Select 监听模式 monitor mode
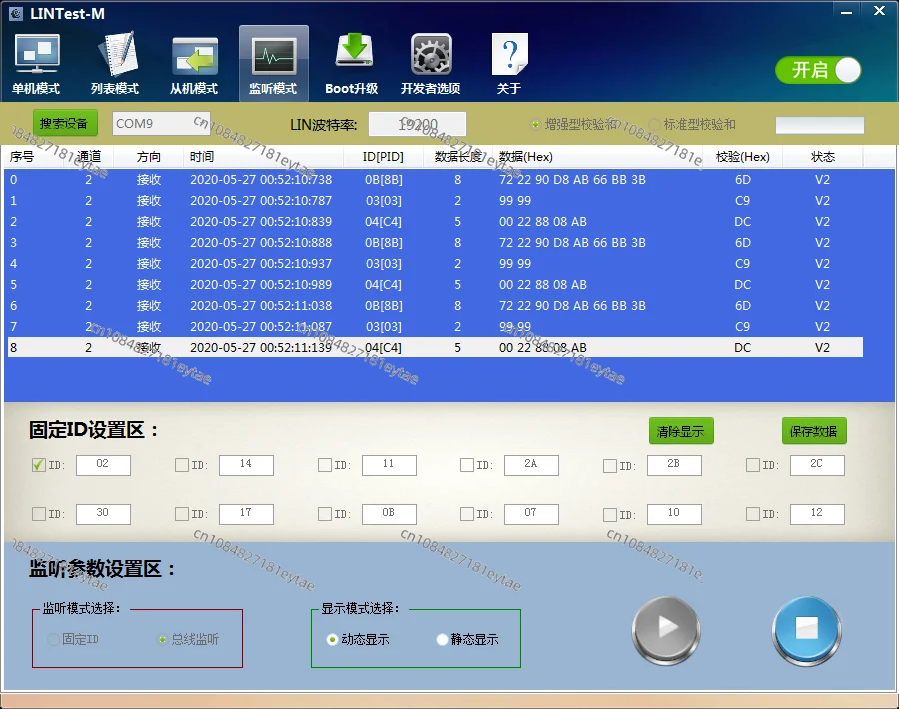 (273, 64)
